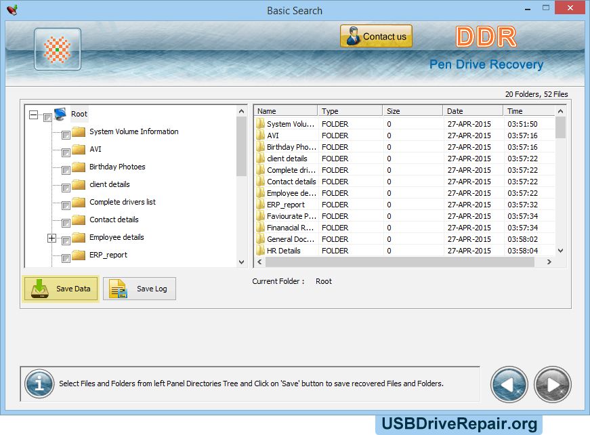Click the HR Details folder icon in list
This screenshot has width=590, height=435.
pyautogui.click(x=260, y=250)
